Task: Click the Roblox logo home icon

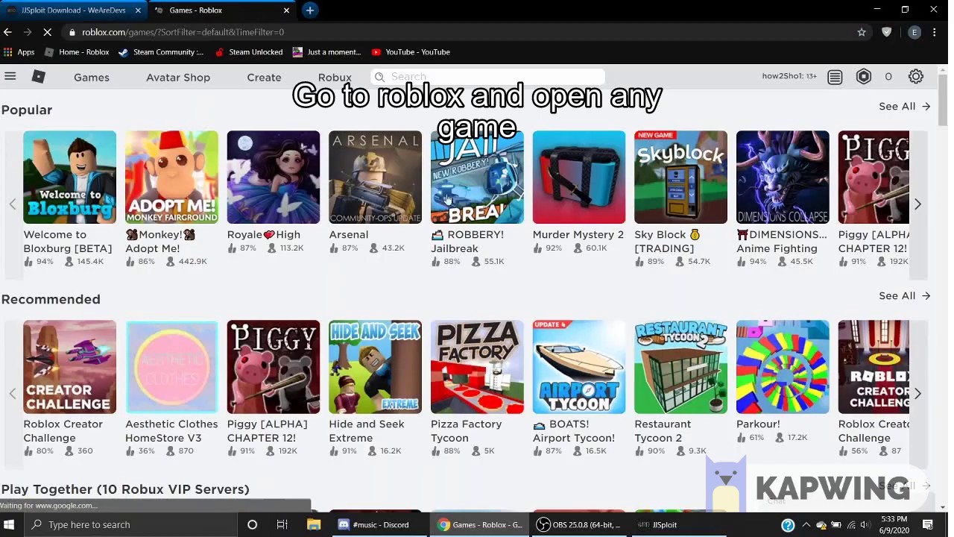Action: click(x=39, y=76)
